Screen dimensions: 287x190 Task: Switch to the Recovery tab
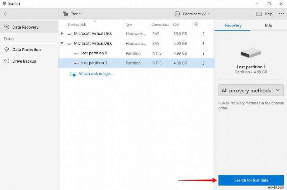tap(233, 25)
